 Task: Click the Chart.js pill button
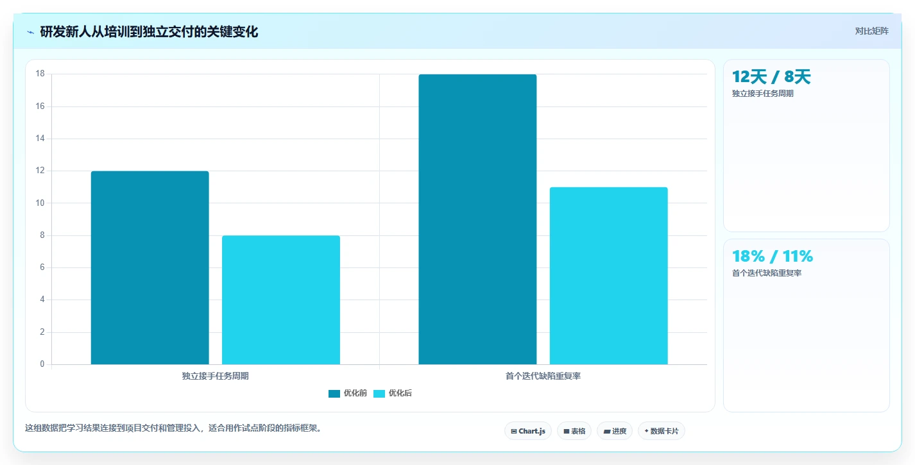pos(528,431)
